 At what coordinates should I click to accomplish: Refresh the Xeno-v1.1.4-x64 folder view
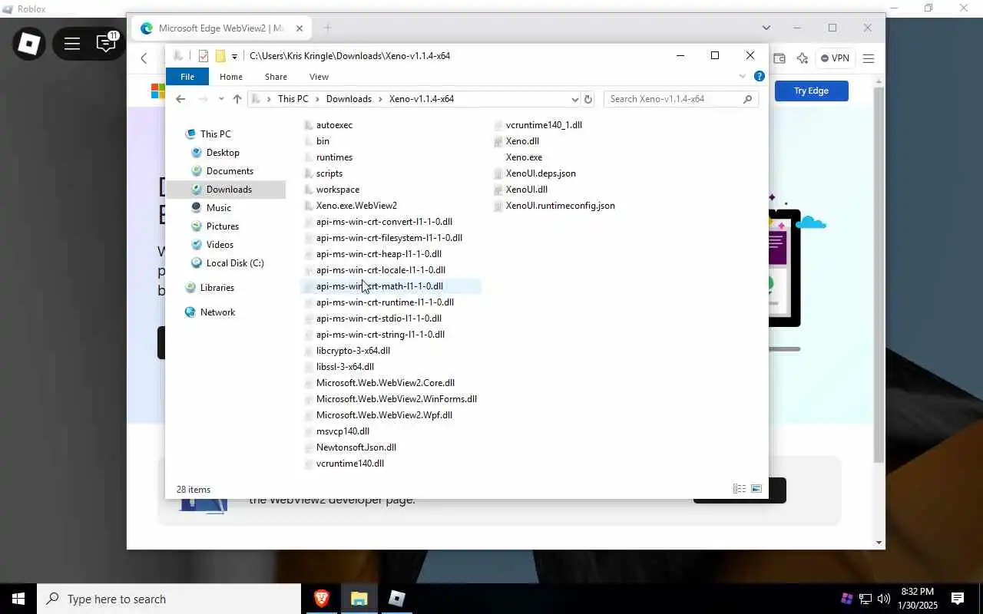tap(588, 99)
